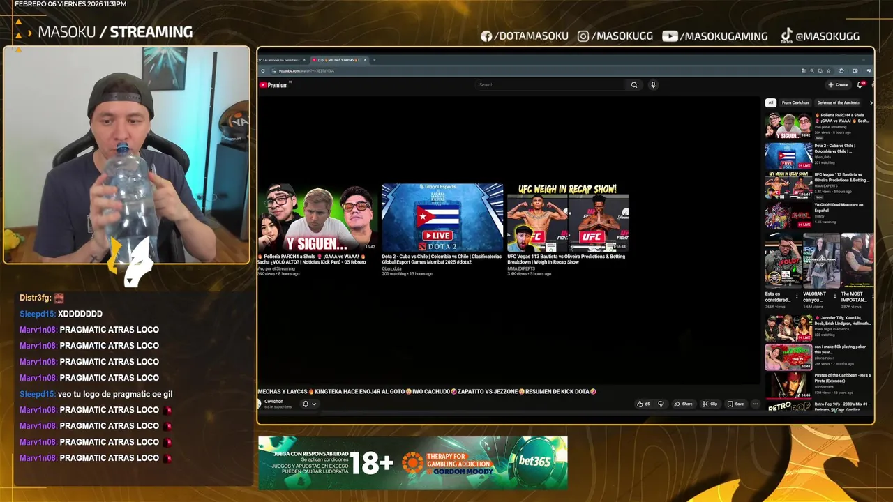Open sidebar 'Jennifer Tilly, Xuan Liu' poker live

[x=818, y=327]
